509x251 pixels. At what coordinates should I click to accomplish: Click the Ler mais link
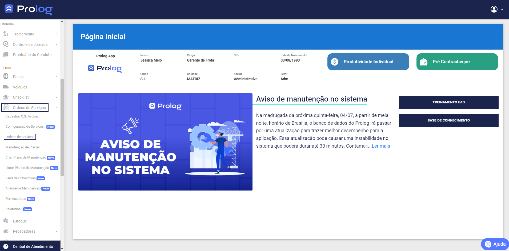point(381,146)
